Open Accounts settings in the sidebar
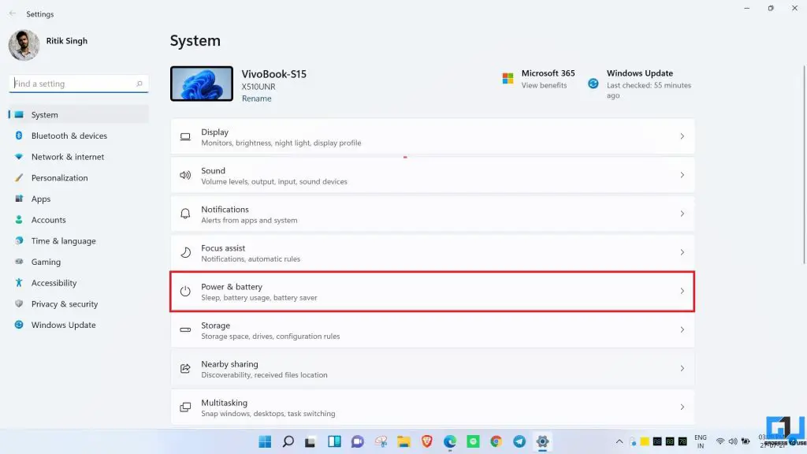Image resolution: width=807 pixels, height=454 pixels. click(x=50, y=220)
